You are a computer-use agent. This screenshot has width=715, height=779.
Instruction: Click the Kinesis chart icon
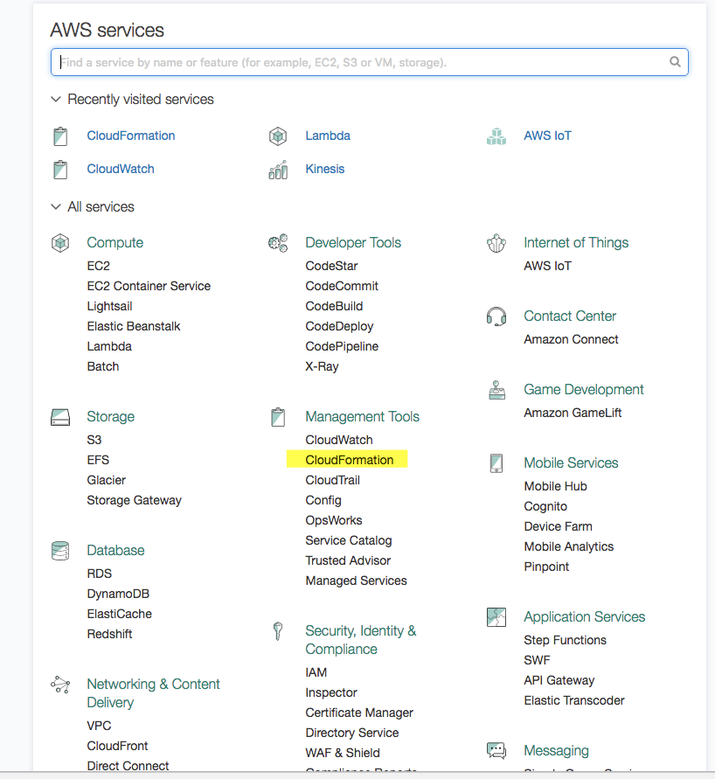coord(278,170)
